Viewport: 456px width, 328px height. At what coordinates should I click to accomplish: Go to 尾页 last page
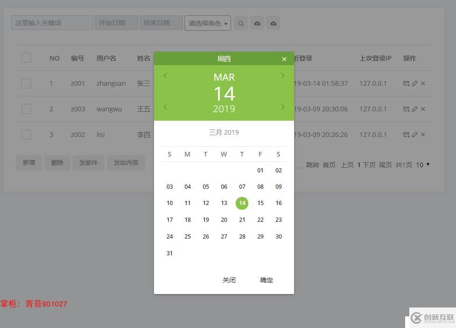pyautogui.click(x=386, y=165)
